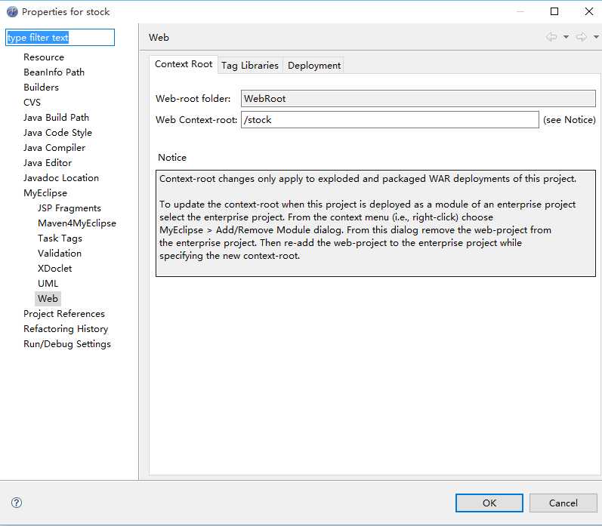
Task: Open the Deployment tab
Action: pos(314,66)
